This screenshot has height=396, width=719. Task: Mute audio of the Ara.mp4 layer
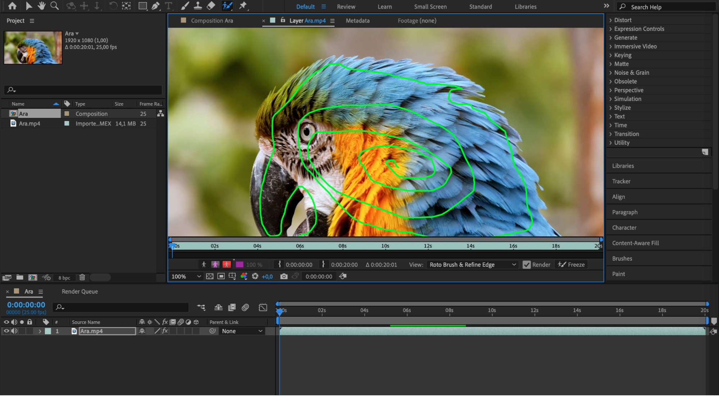coord(14,331)
